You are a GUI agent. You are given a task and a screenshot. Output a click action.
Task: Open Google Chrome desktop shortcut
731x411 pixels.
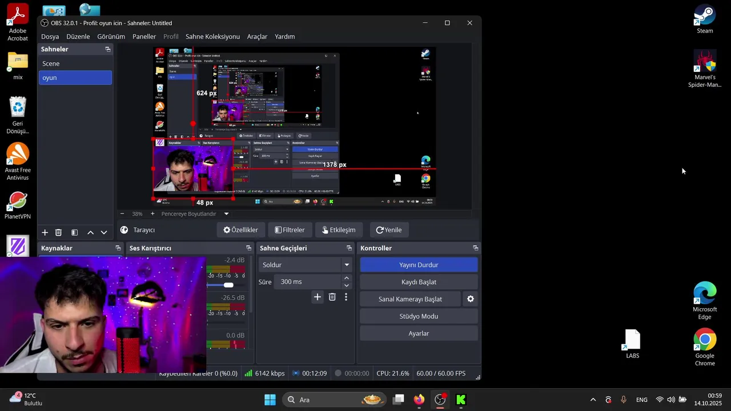[x=705, y=348]
